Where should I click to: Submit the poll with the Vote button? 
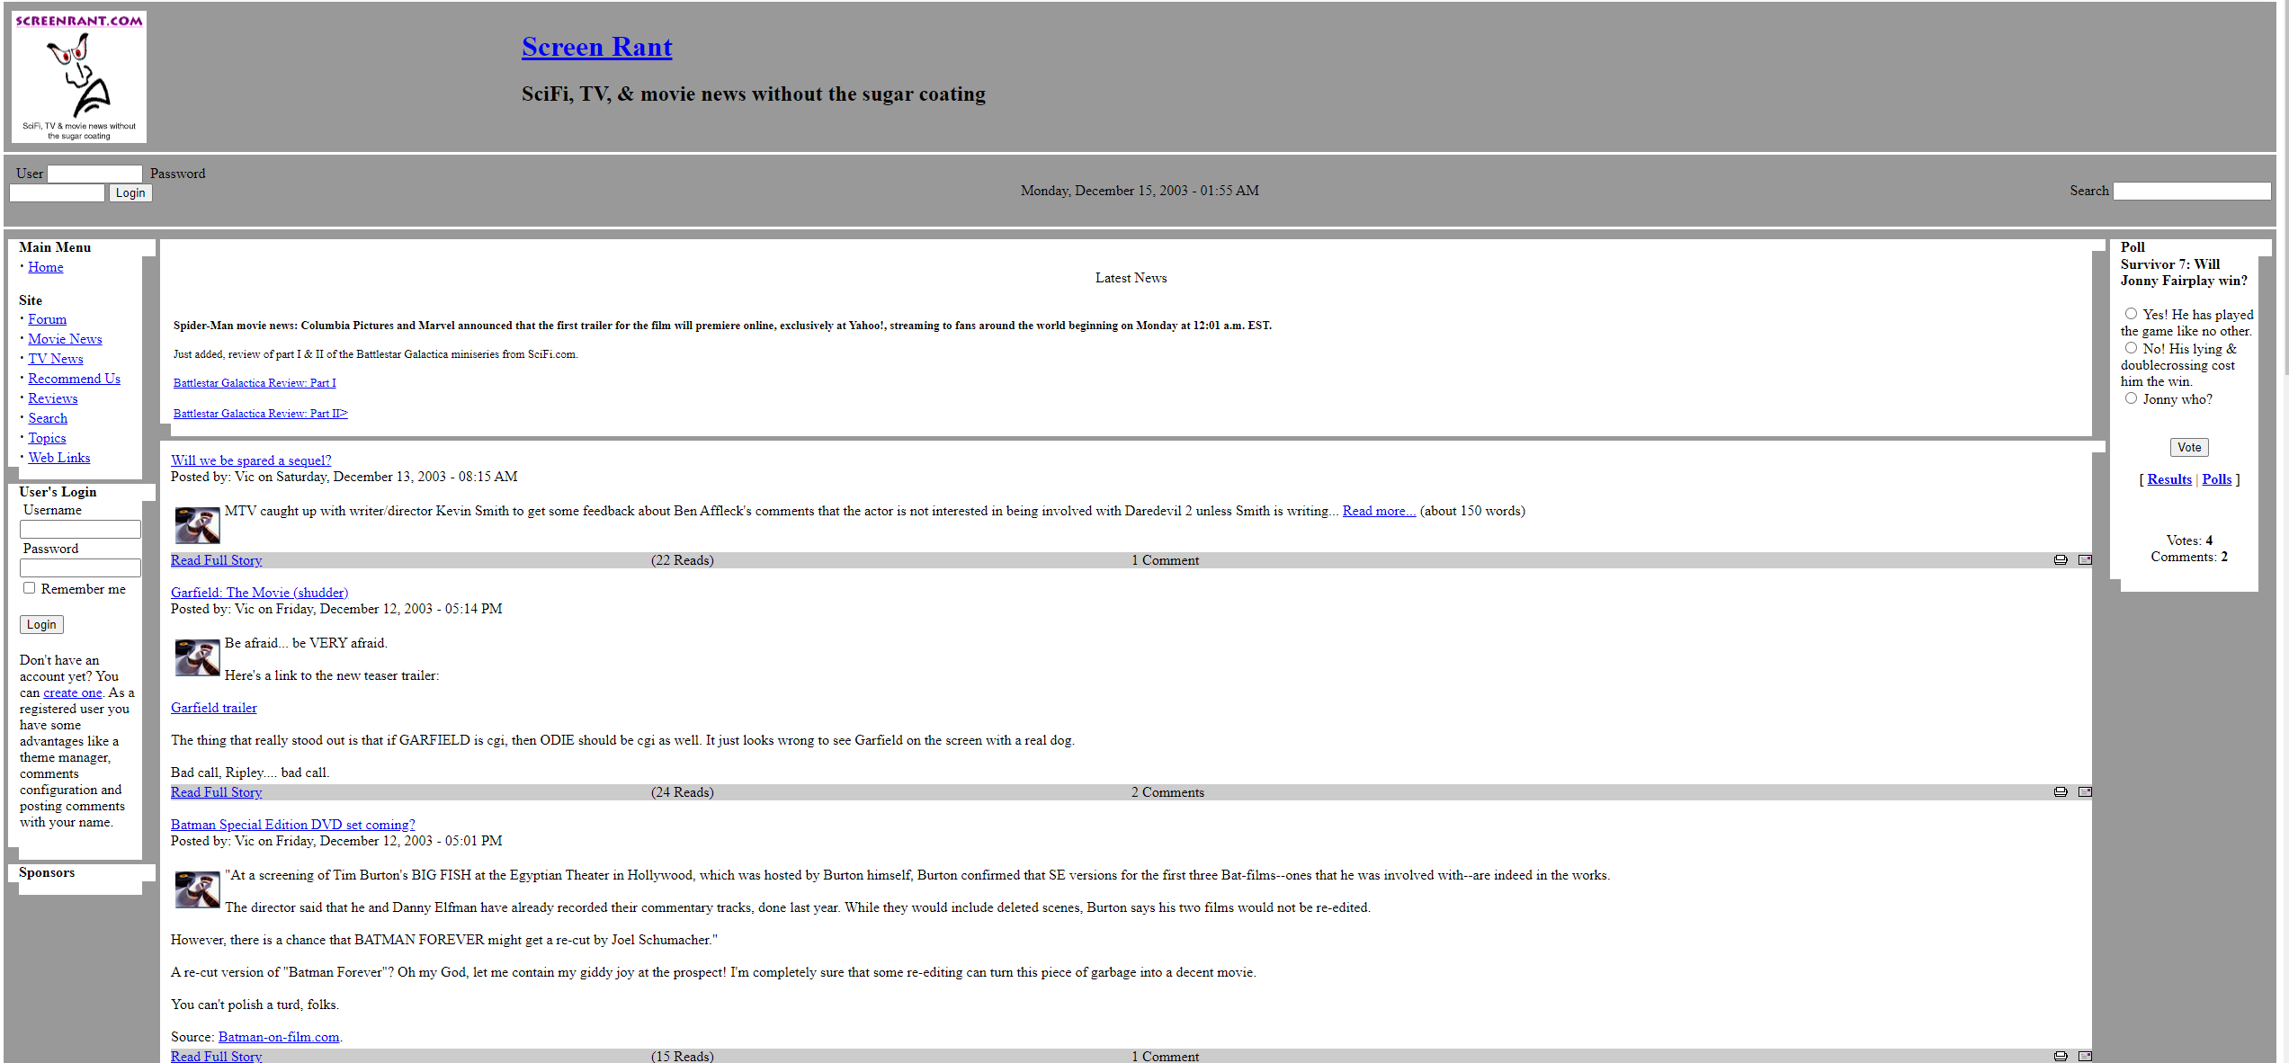tap(2189, 448)
